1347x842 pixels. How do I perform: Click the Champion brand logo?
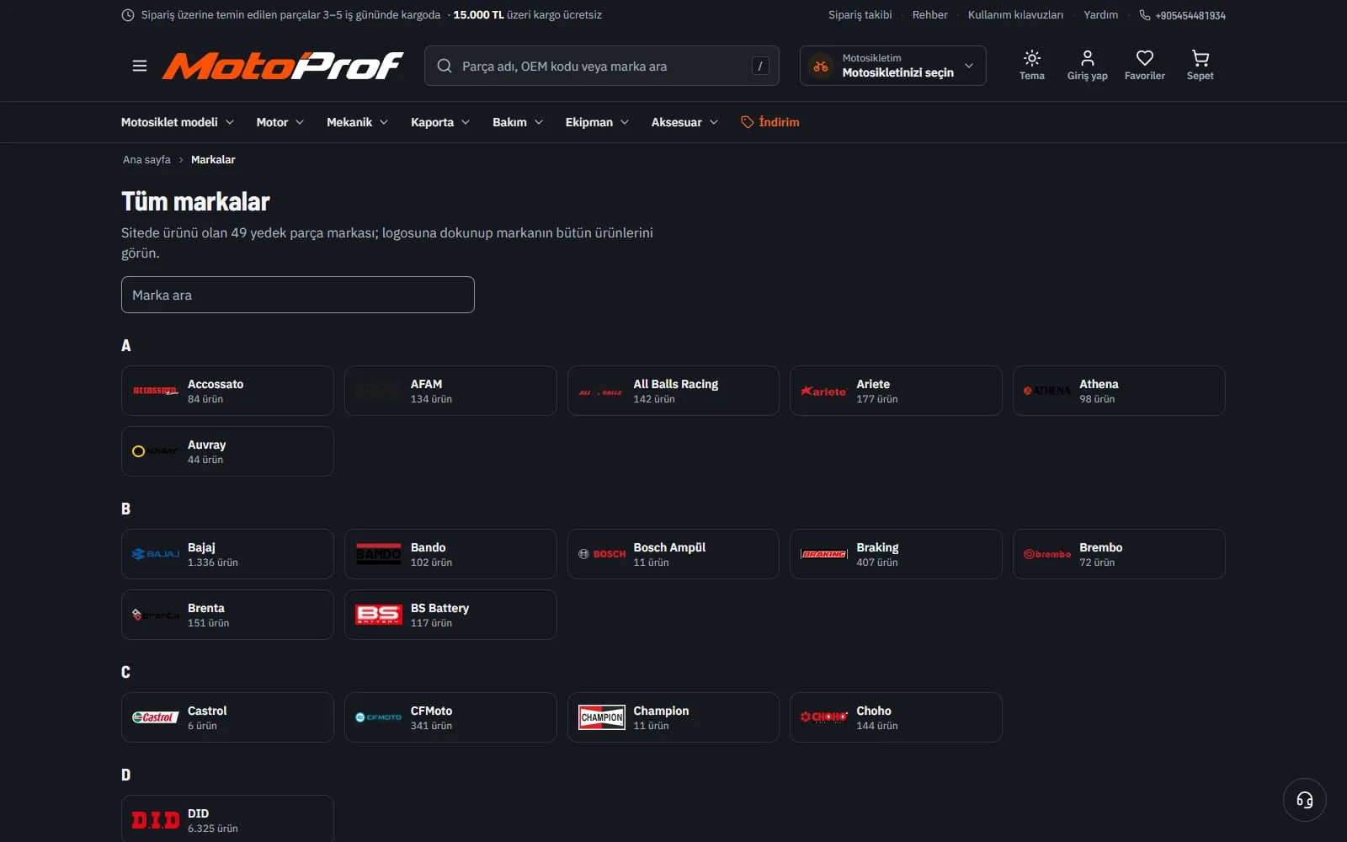pos(602,717)
